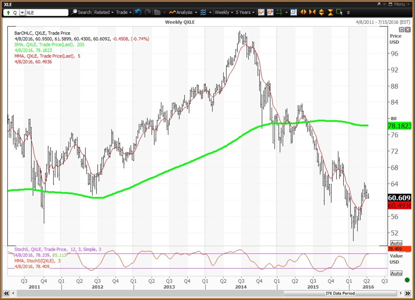Click the black 60.609 last price tag
Viewport: 415px width, 300px height.
pyautogui.click(x=400, y=198)
